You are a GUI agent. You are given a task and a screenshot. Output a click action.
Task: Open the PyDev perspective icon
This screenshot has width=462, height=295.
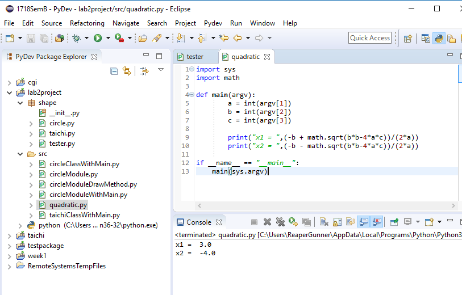(439, 38)
